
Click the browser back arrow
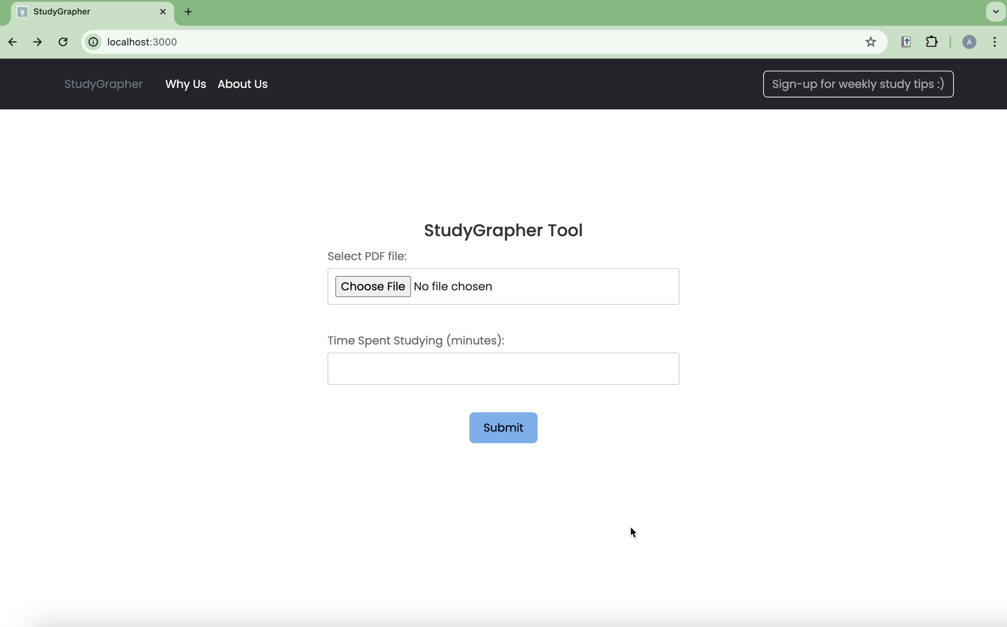click(12, 42)
